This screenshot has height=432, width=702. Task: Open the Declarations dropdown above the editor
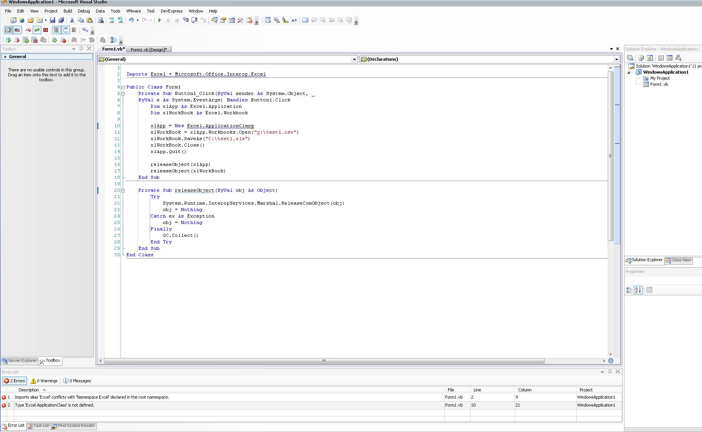click(616, 59)
